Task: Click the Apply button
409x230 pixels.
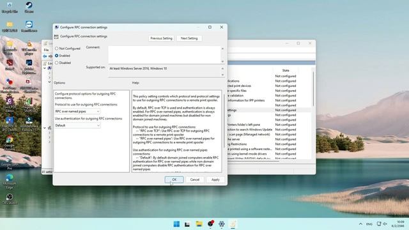Action: [215, 180]
